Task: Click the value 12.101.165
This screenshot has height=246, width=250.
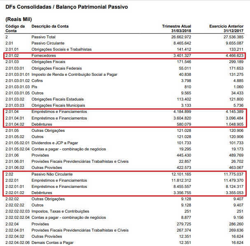Action: pos(181,174)
